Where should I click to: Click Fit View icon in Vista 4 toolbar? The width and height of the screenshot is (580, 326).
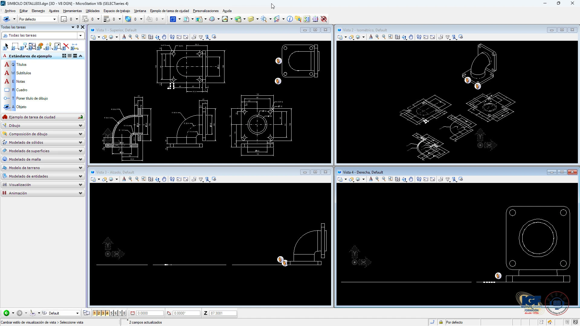click(397, 179)
